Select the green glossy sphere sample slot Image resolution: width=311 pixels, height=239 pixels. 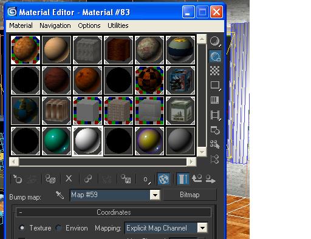56,141
